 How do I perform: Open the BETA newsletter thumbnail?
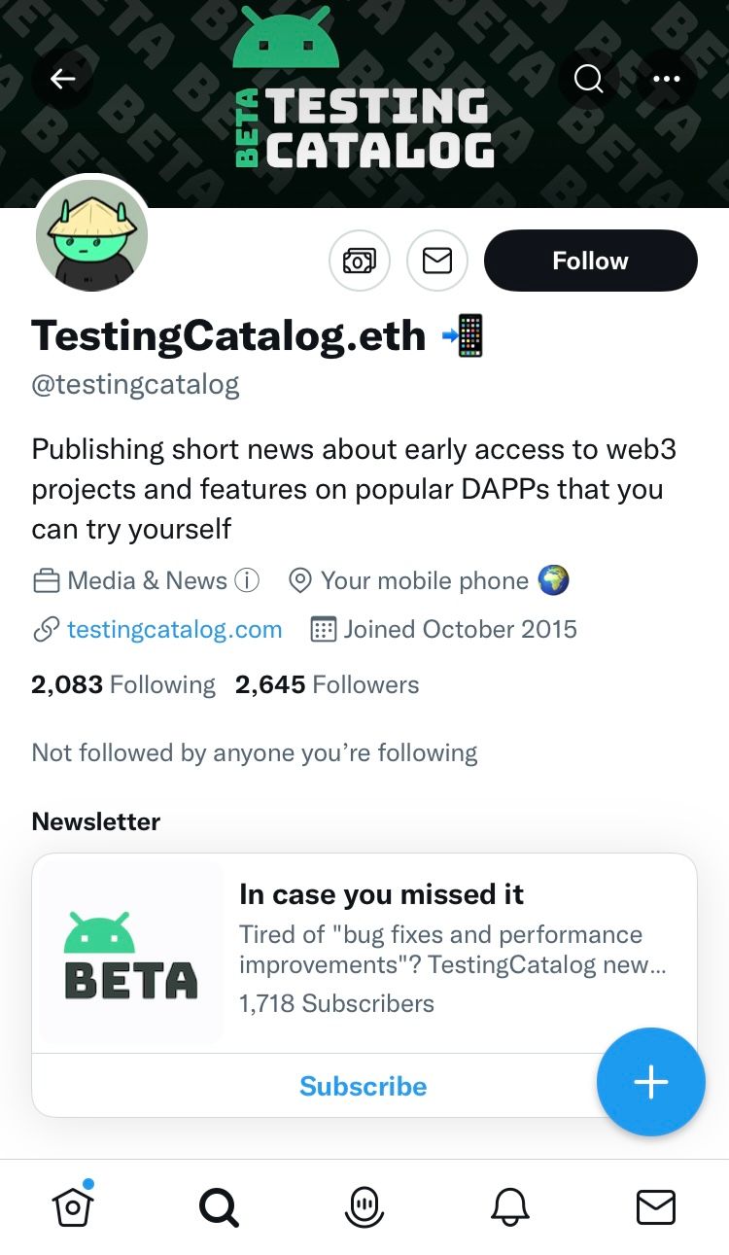(x=131, y=954)
